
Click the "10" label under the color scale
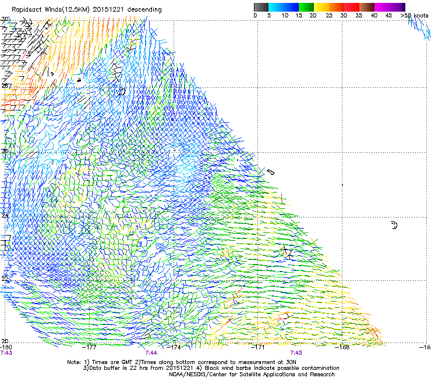pyautogui.click(x=285, y=15)
